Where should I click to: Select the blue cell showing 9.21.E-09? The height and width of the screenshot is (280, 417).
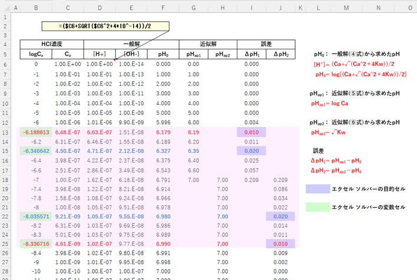(67, 216)
